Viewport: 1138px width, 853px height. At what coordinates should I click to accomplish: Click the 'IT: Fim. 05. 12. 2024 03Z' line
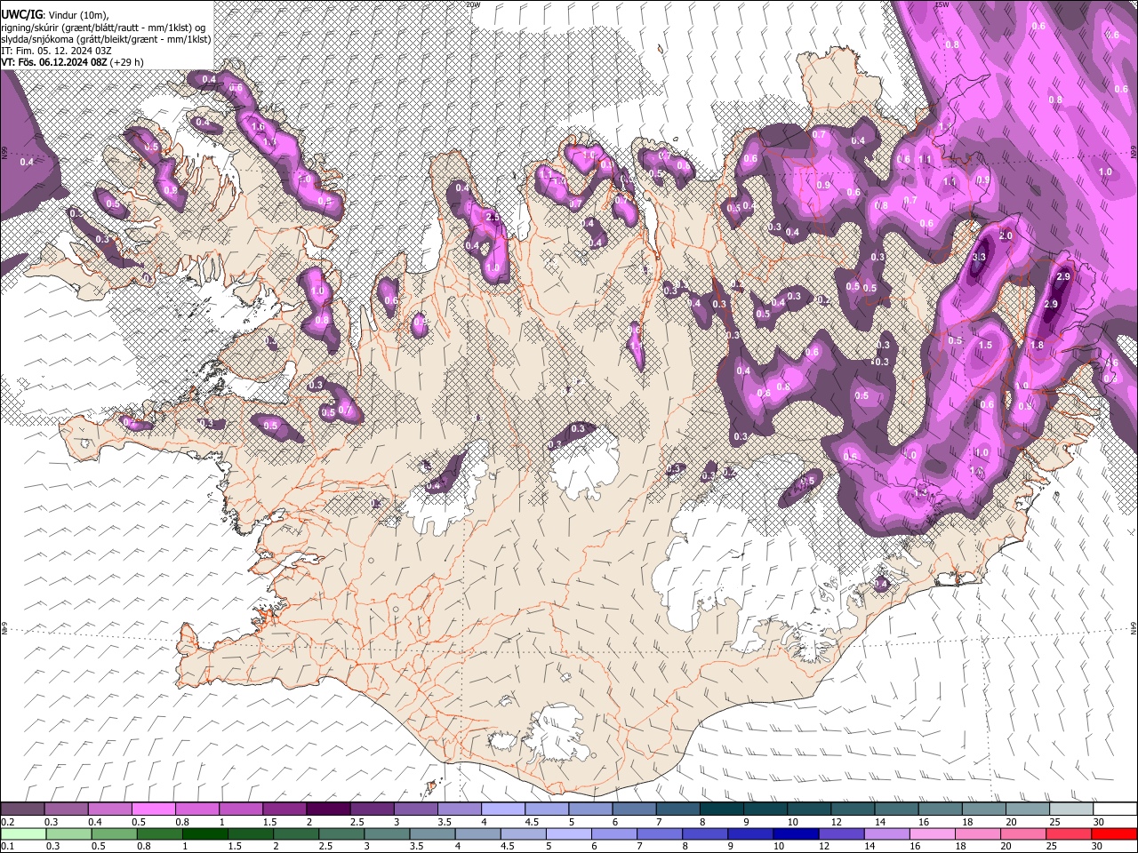coord(54,51)
